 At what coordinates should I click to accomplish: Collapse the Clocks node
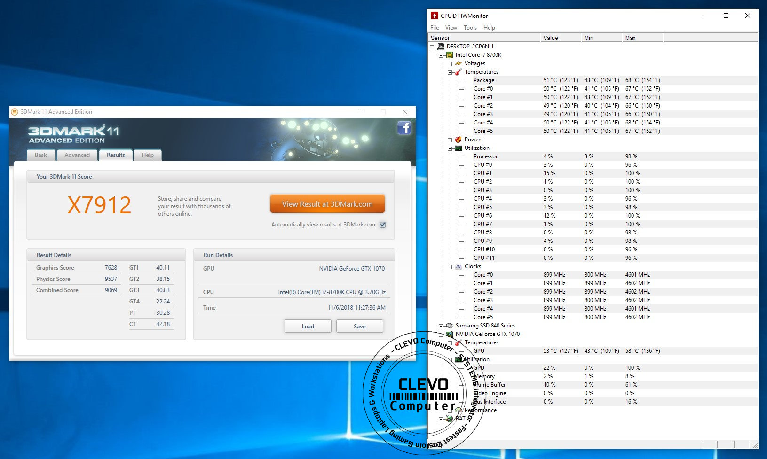pyautogui.click(x=450, y=267)
